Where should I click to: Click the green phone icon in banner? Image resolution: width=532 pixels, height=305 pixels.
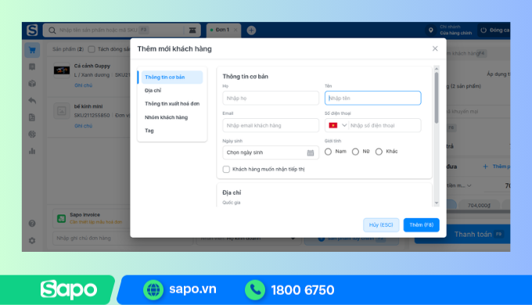click(255, 289)
